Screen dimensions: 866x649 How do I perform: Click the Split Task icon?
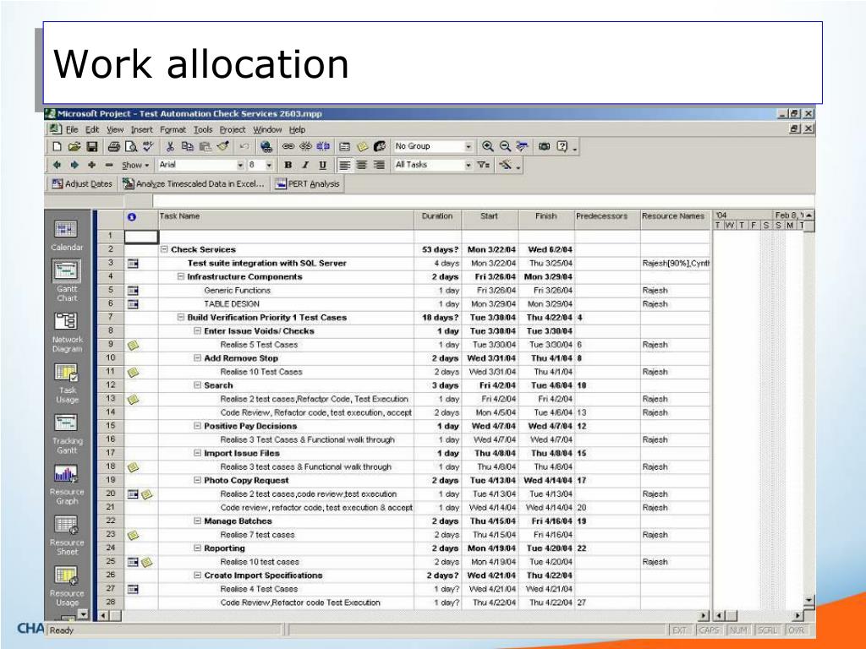pos(323,147)
